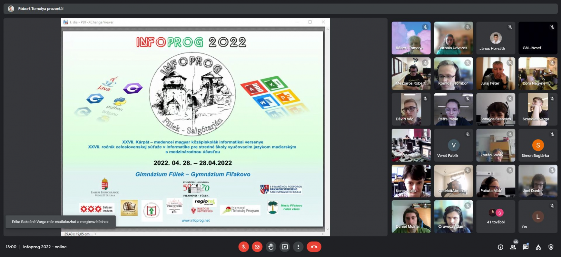Select Róbert Tomolya's video tile
561x257 pixels.
411,38
